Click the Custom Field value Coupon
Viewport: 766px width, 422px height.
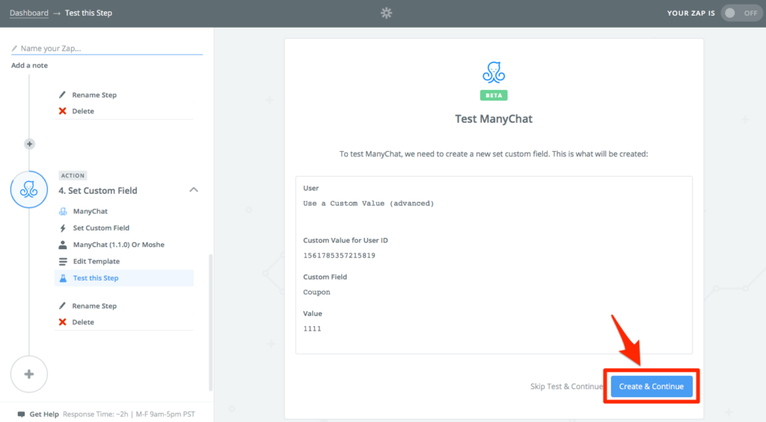tap(316, 292)
